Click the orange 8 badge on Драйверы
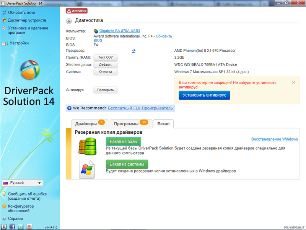The width and height of the screenshot is (306, 230). (x=101, y=122)
